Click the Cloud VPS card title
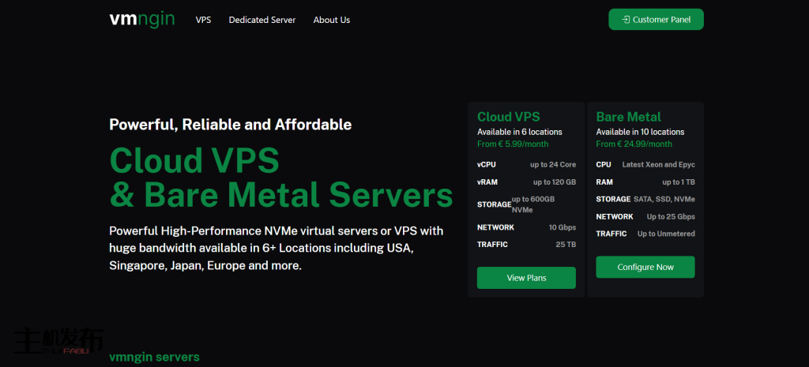 click(x=508, y=118)
